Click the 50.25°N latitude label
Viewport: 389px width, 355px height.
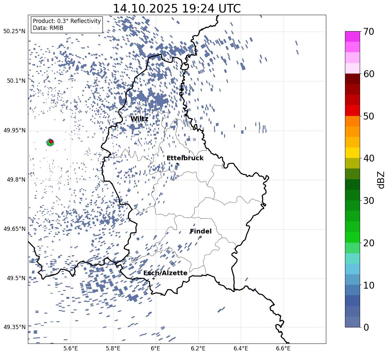[x=14, y=32]
